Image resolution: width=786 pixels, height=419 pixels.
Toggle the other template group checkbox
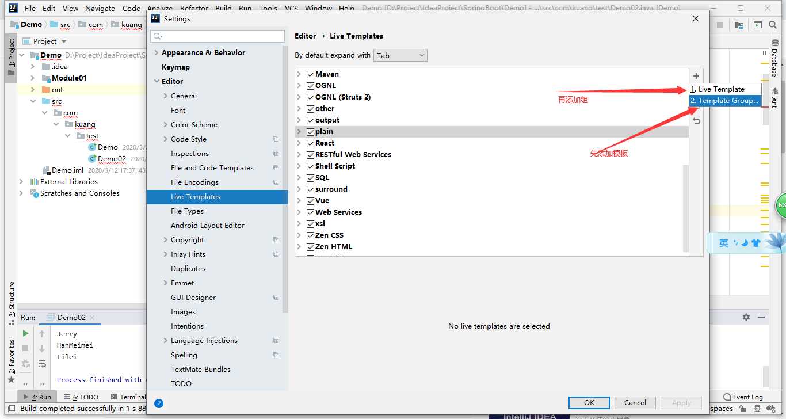click(x=311, y=109)
